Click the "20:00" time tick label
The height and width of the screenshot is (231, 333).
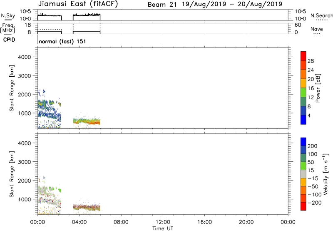[246, 222]
